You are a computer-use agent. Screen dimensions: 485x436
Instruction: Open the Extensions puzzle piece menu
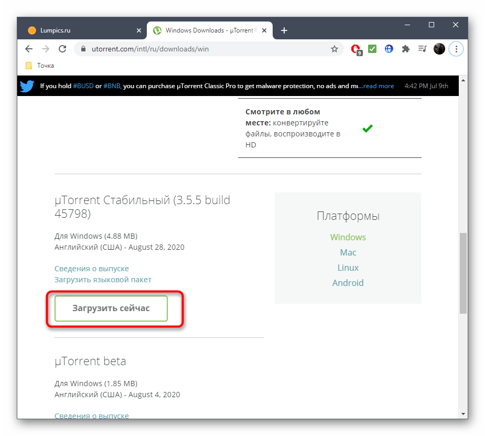pyautogui.click(x=405, y=49)
